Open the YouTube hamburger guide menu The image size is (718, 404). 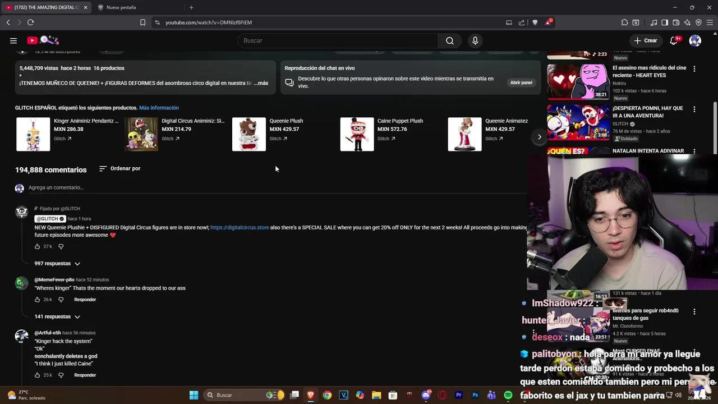point(13,40)
